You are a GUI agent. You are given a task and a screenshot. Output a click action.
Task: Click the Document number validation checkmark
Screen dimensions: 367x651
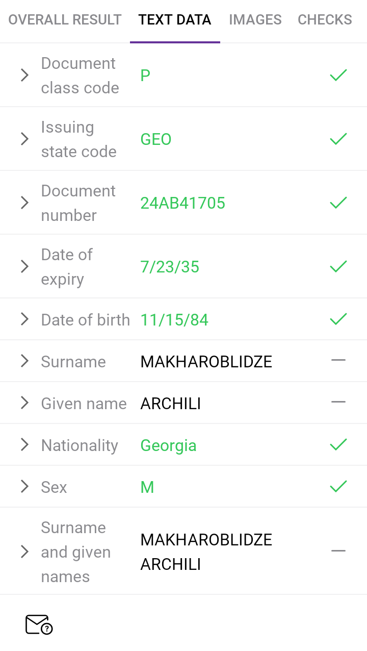pos(338,203)
